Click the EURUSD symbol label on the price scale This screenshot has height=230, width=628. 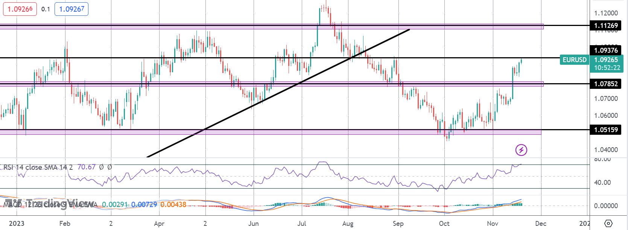tap(575, 59)
